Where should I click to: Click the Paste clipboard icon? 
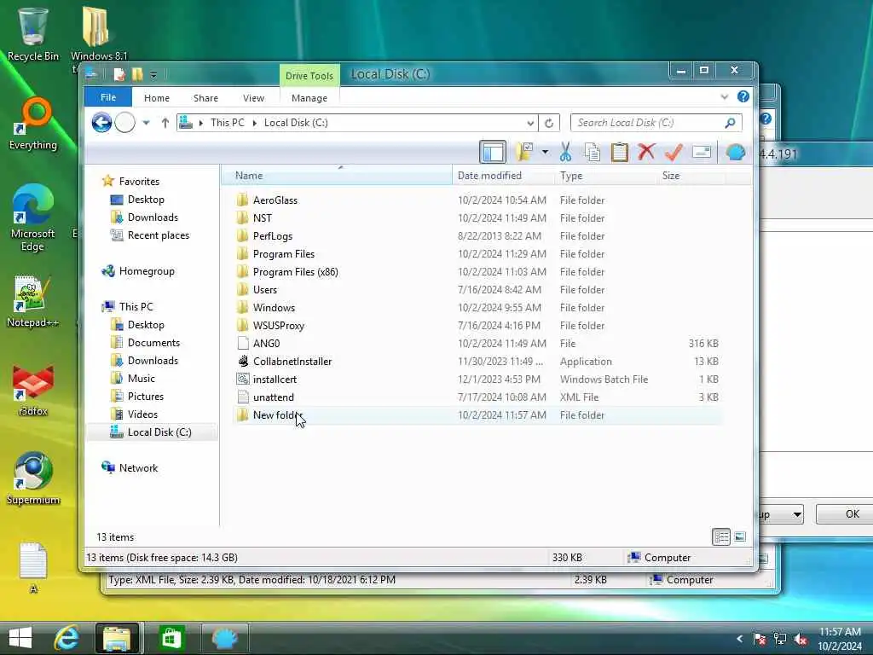[x=619, y=152]
